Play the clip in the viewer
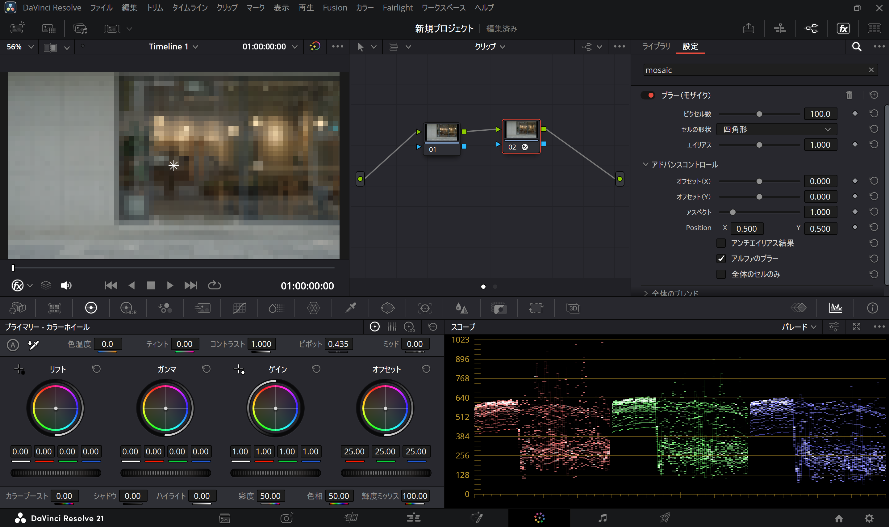This screenshot has width=889, height=527. pos(170,285)
